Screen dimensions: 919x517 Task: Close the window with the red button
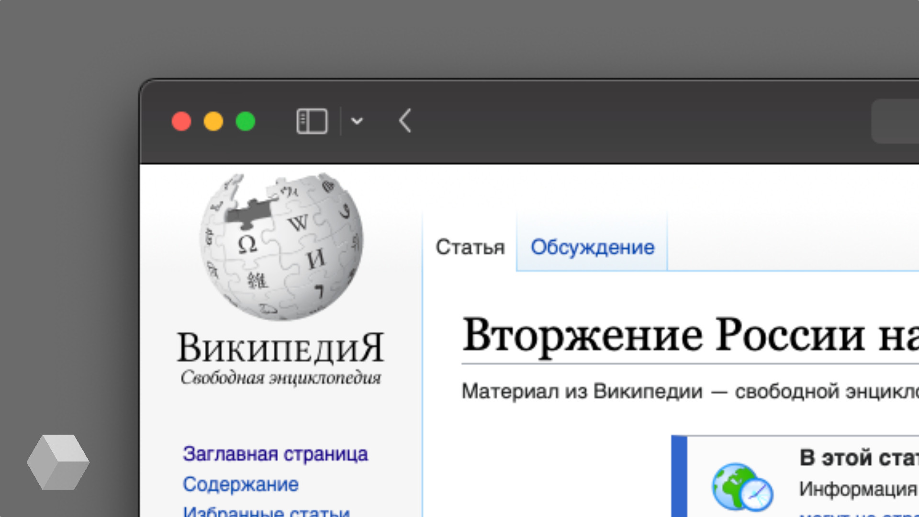(x=181, y=121)
